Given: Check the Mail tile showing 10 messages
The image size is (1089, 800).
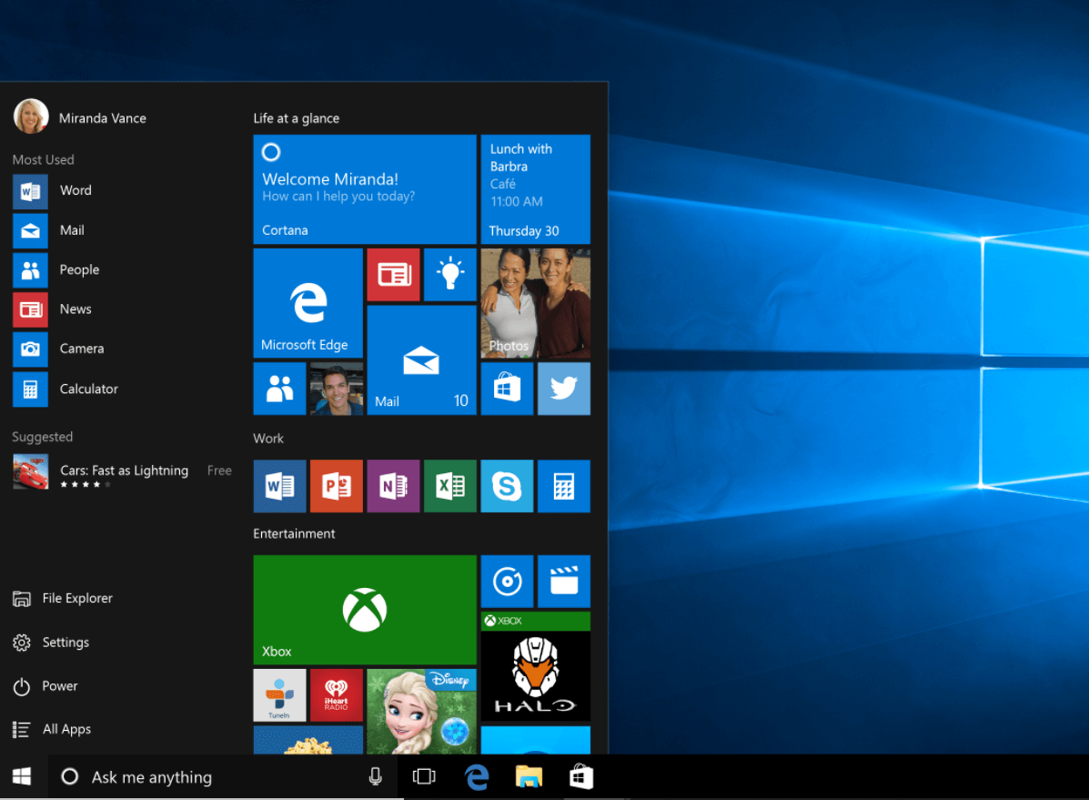Looking at the screenshot, I should tap(421, 360).
